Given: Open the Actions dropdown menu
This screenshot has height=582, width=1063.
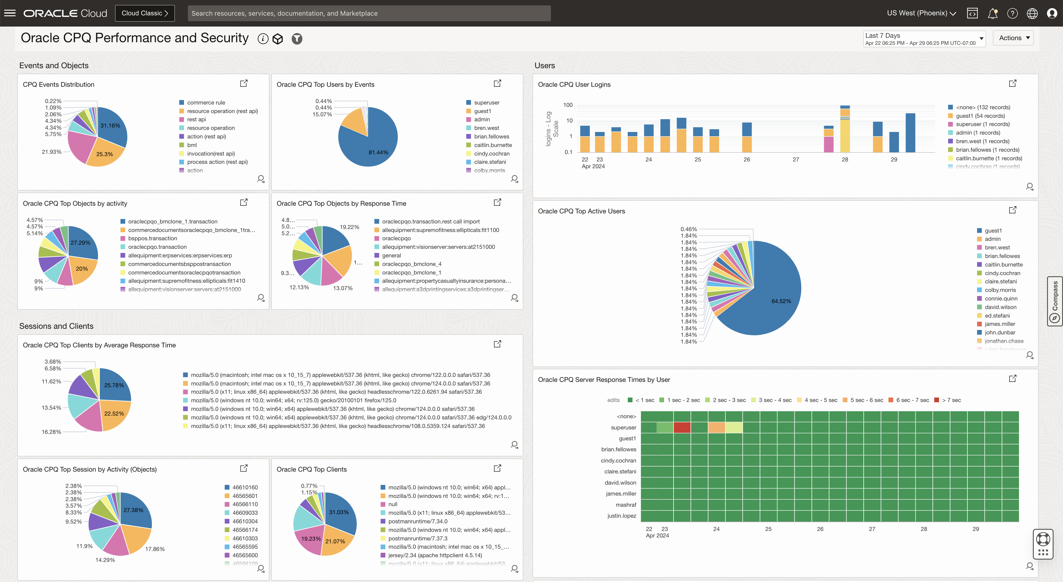Looking at the screenshot, I should [1013, 38].
